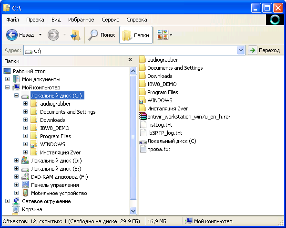
Task: Select Инсталяция Zver folder in file list
Action: pos(143,108)
